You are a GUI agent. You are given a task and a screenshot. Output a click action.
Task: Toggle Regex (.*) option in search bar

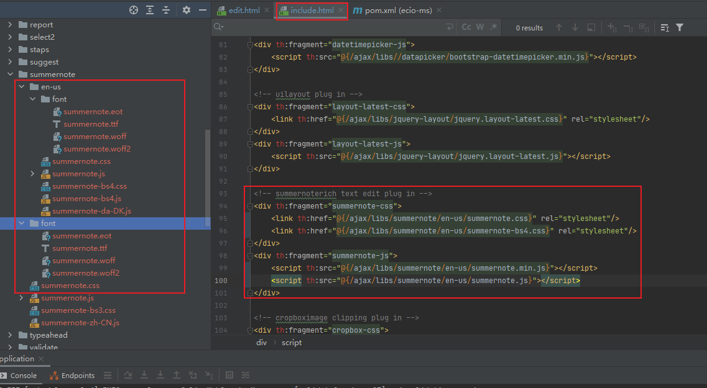click(494, 27)
